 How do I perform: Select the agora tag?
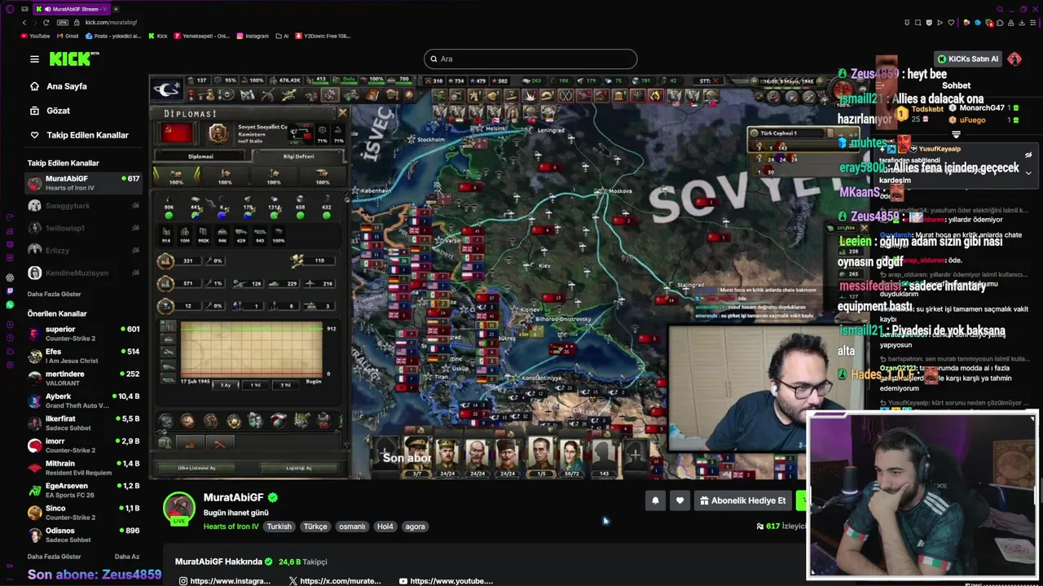[x=416, y=527]
